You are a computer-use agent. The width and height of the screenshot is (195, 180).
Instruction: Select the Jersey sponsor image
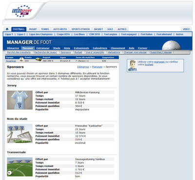(20, 100)
